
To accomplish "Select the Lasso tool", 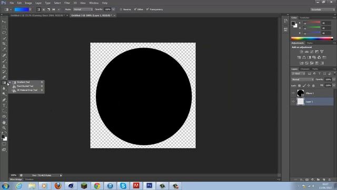I will [x=4, y=33].
